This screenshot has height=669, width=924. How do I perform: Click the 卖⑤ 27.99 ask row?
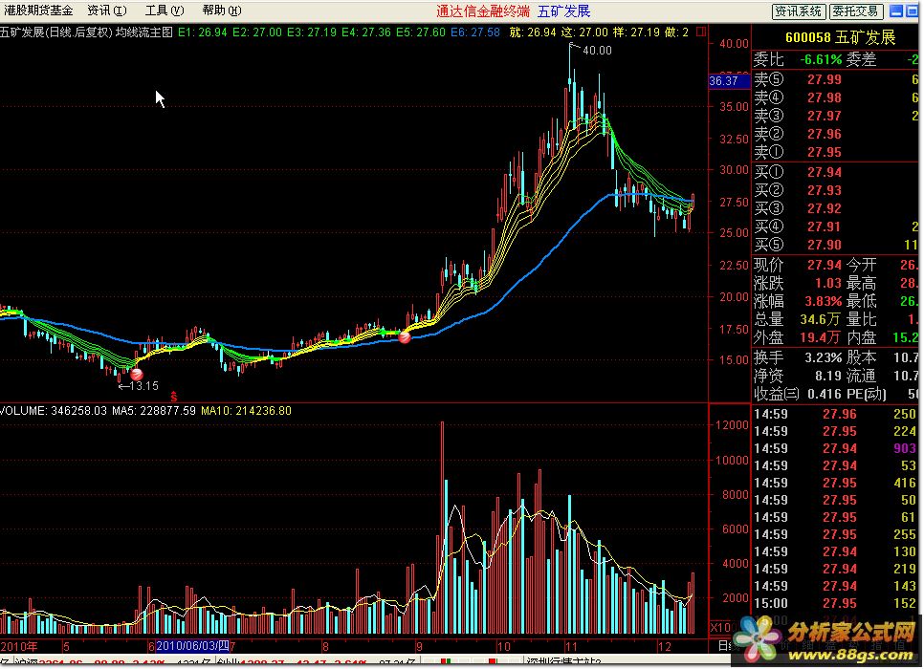tap(836, 79)
